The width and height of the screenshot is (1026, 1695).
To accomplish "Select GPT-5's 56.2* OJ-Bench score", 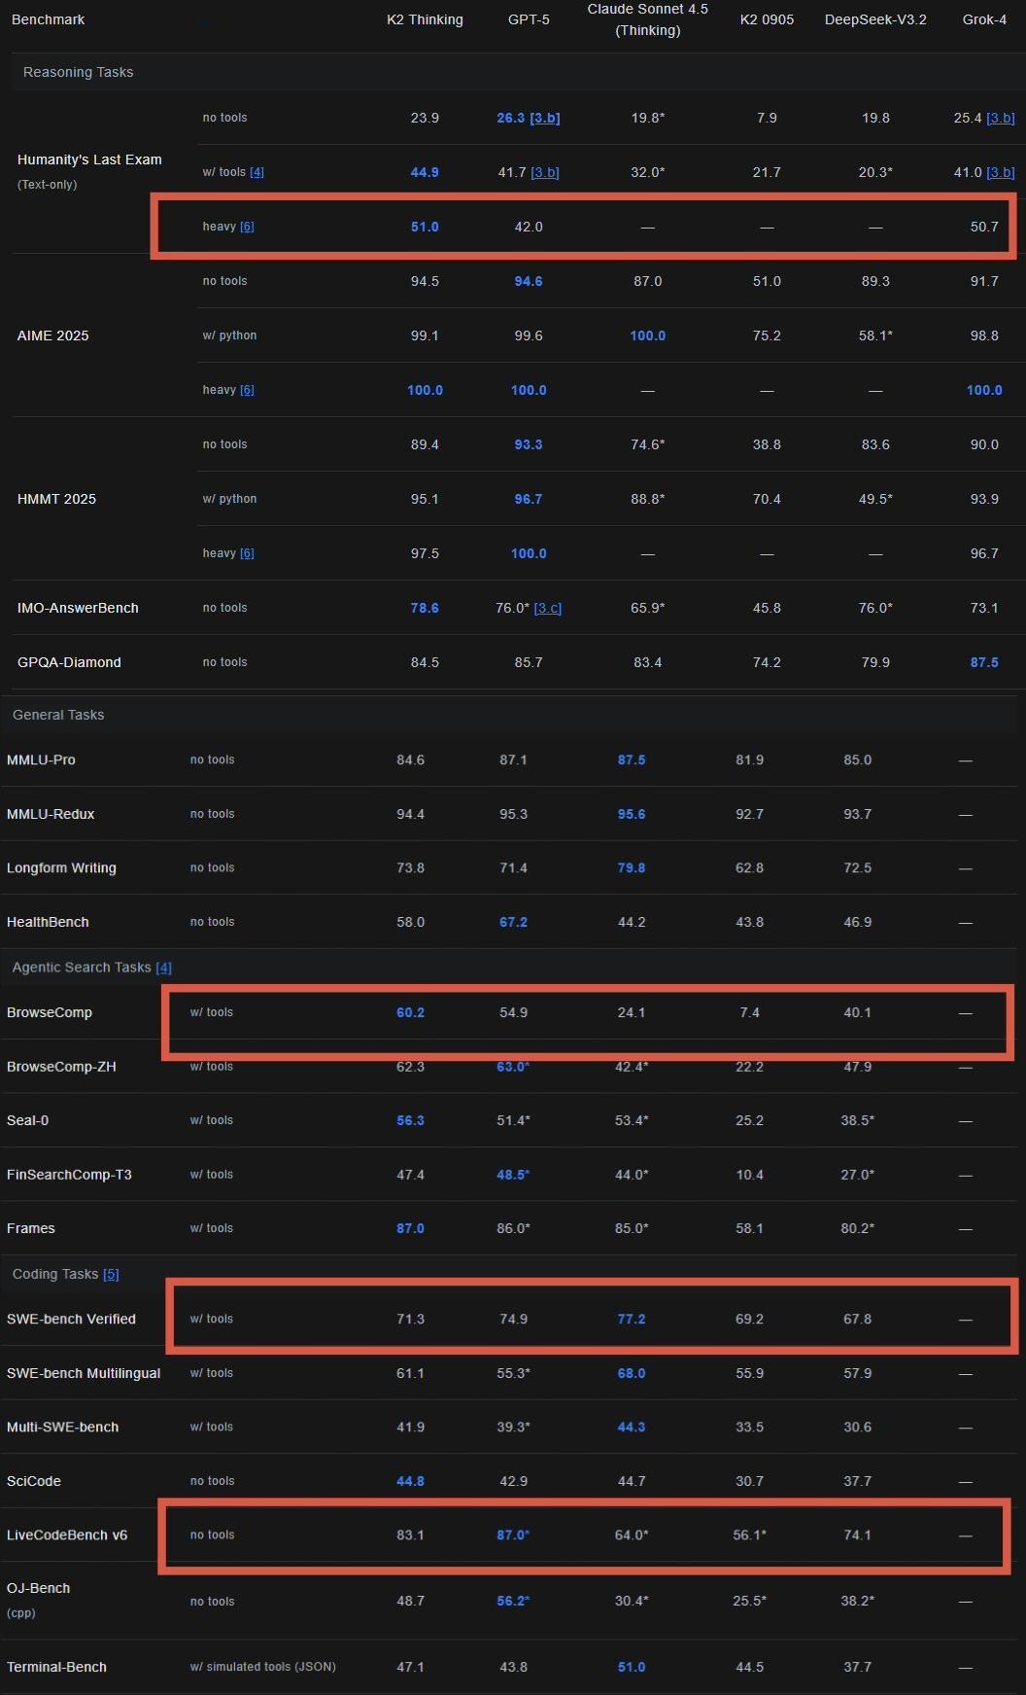I will [x=513, y=1601].
